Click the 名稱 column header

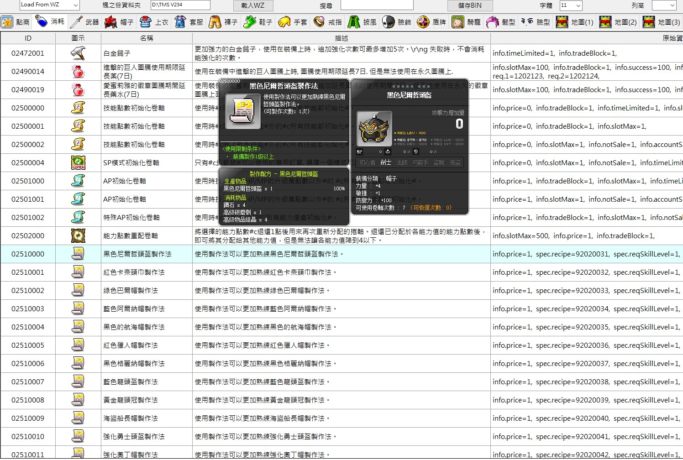[x=147, y=38]
